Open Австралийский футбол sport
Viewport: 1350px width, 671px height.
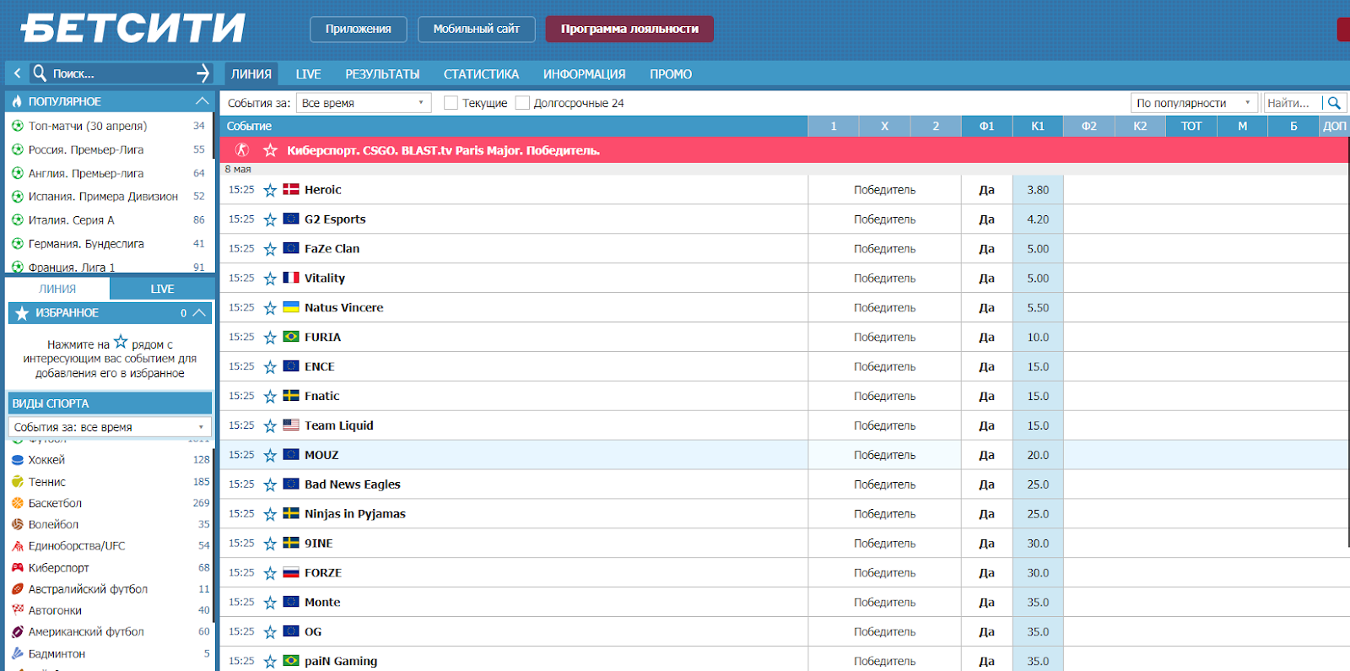click(88, 589)
